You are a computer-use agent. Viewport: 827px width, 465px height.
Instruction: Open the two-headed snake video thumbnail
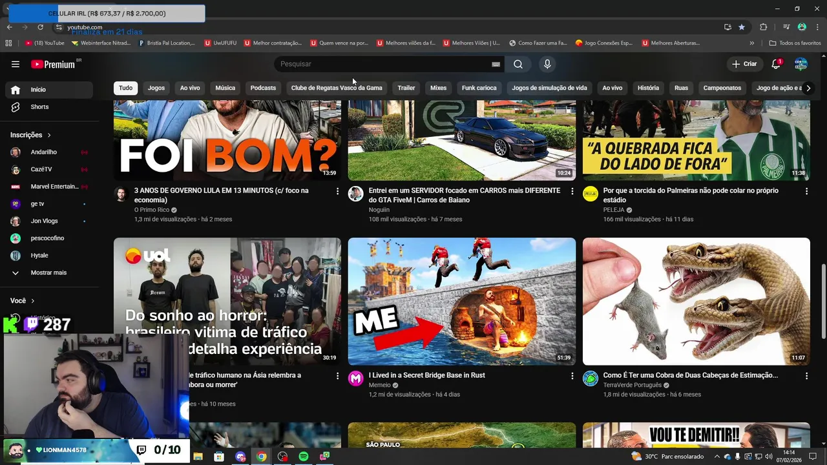(696, 301)
